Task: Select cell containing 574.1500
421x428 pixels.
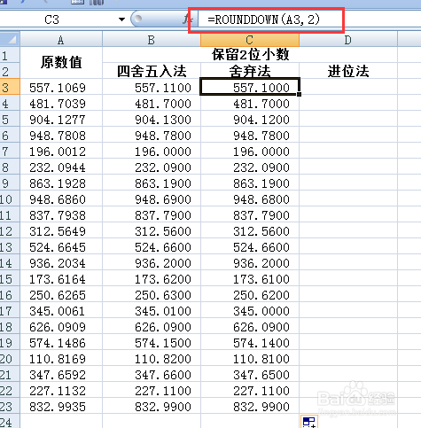Action: pyautogui.click(x=152, y=343)
